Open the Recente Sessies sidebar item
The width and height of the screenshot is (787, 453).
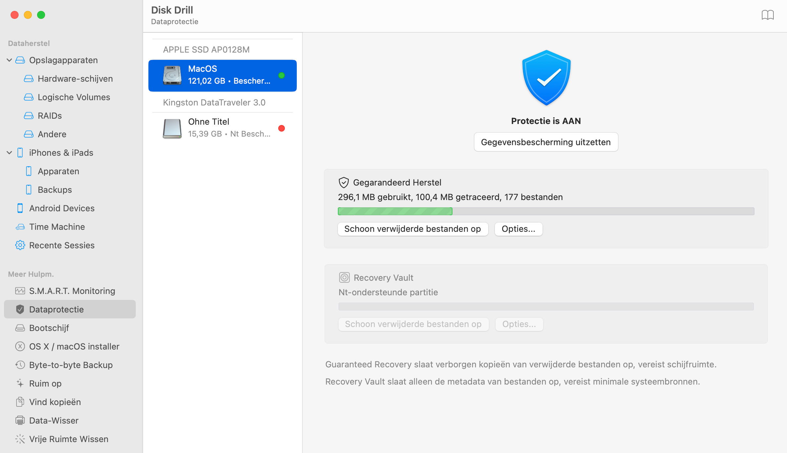pos(62,245)
